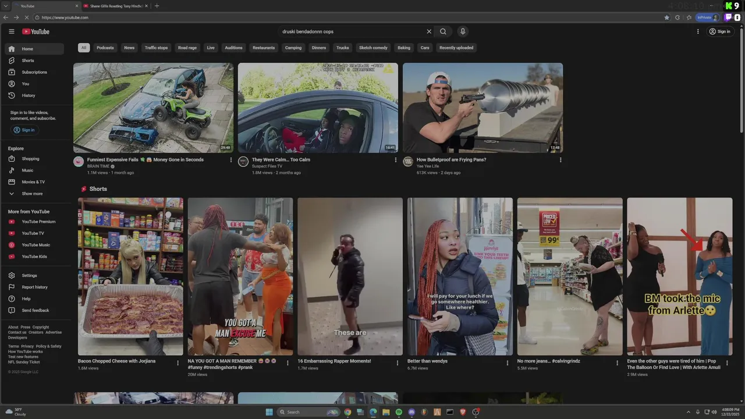
Task: Select the All filter chip
Action: tap(84, 48)
